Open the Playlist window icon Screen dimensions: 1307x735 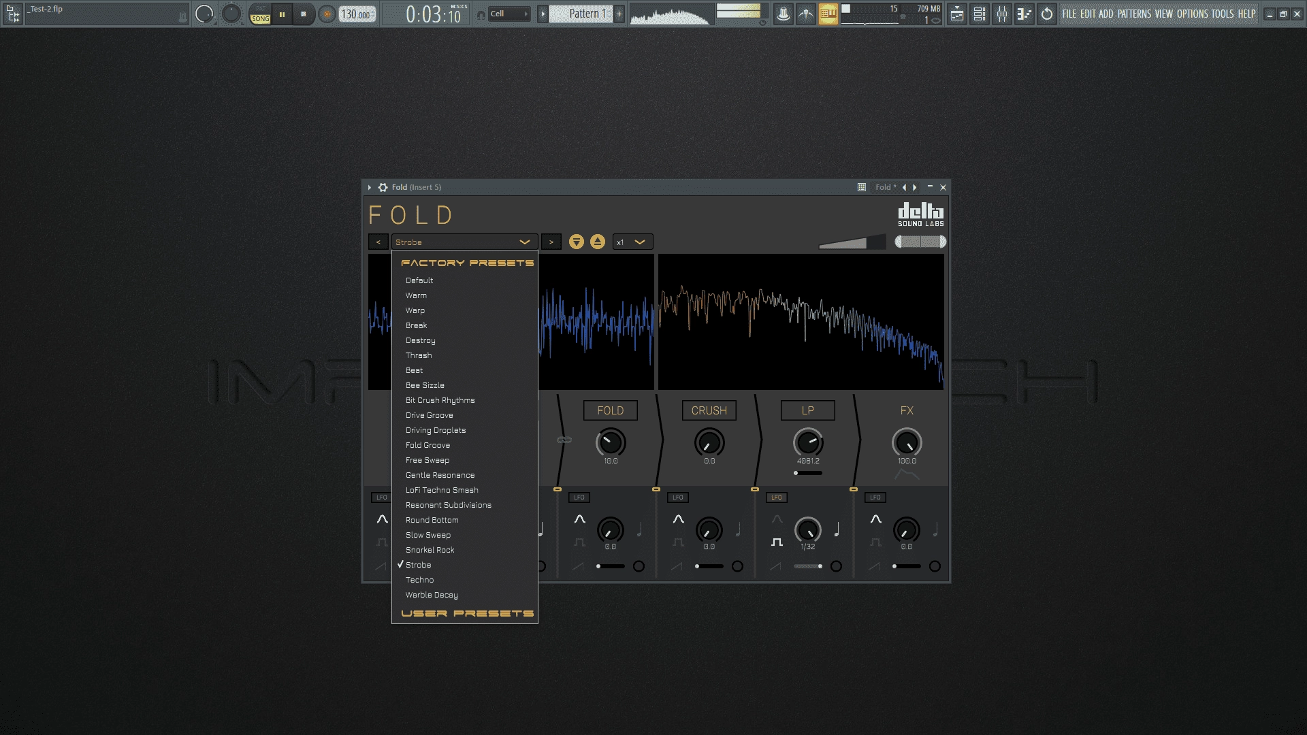(957, 14)
